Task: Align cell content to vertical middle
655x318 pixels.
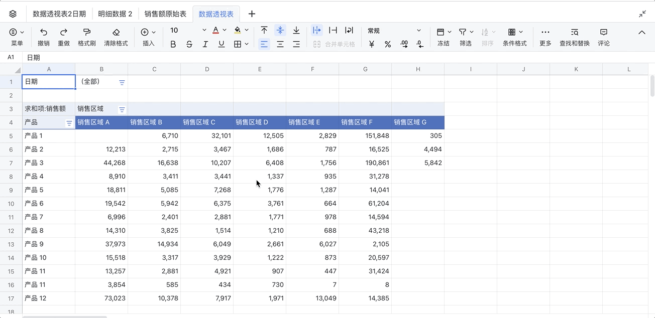Action: [280, 31]
